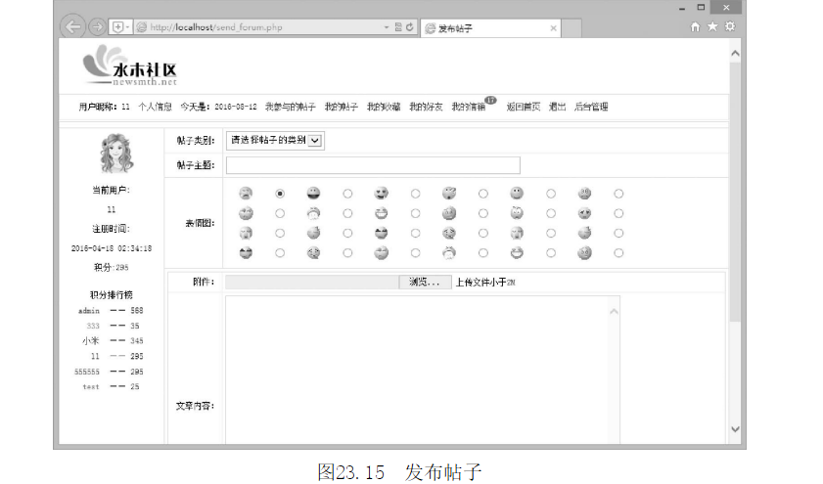Click the browser Back arrow button
This screenshot has width=823, height=484.
tap(71, 27)
